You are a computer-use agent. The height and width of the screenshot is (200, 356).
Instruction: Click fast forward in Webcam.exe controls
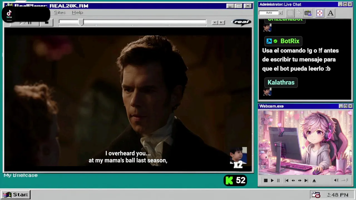tap(300, 181)
